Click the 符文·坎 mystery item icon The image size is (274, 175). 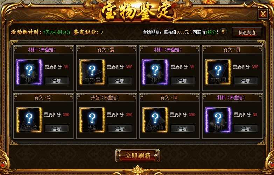(x=29, y=120)
